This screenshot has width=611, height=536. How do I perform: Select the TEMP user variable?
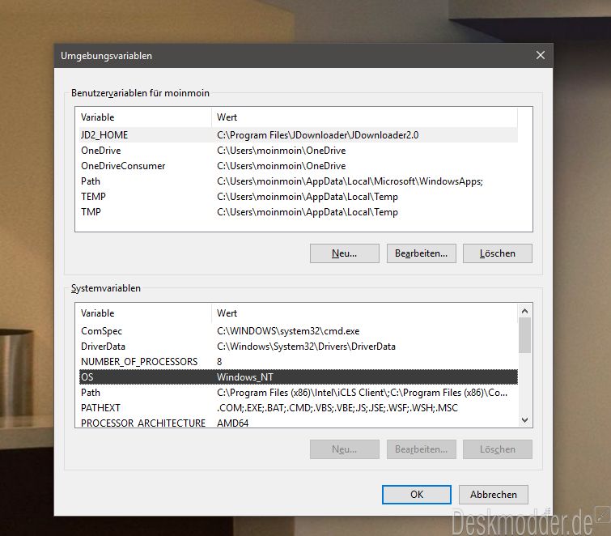pyautogui.click(x=299, y=197)
